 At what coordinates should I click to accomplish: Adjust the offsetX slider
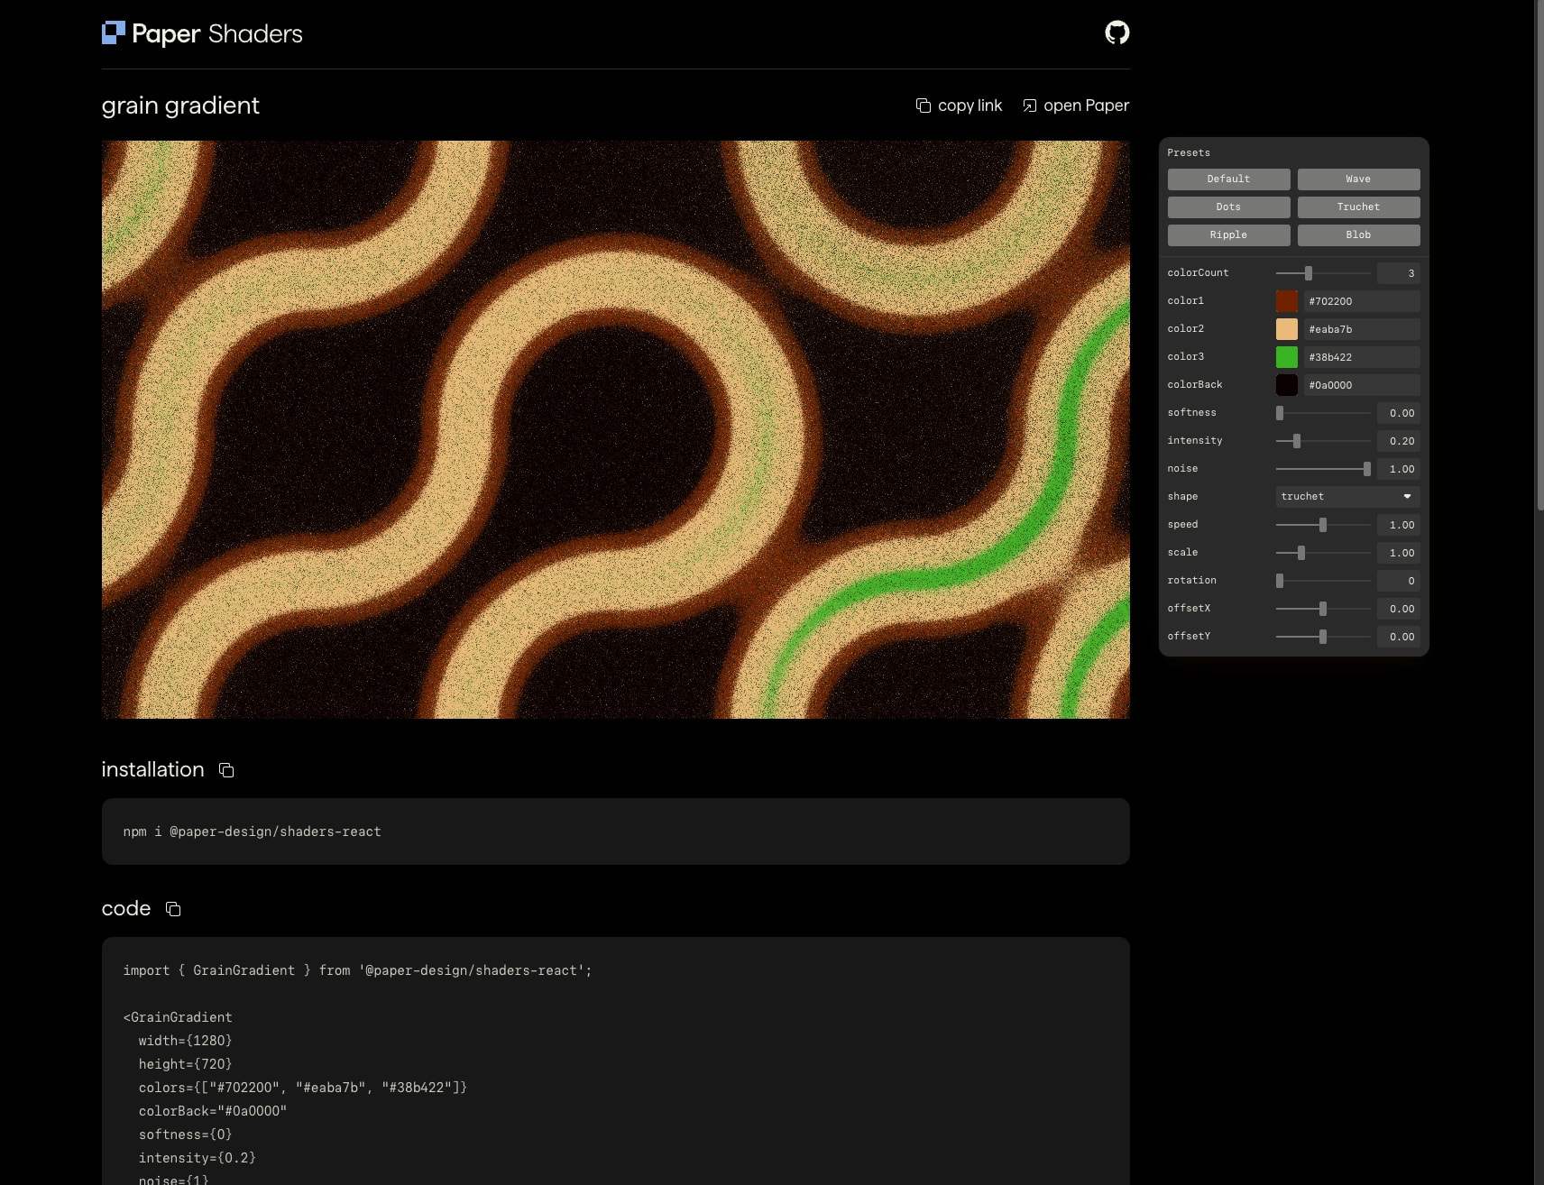pyautogui.click(x=1323, y=609)
